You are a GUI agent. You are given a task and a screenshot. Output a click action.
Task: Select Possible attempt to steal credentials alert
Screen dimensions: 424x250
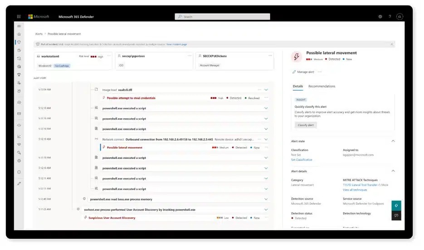pos(131,98)
